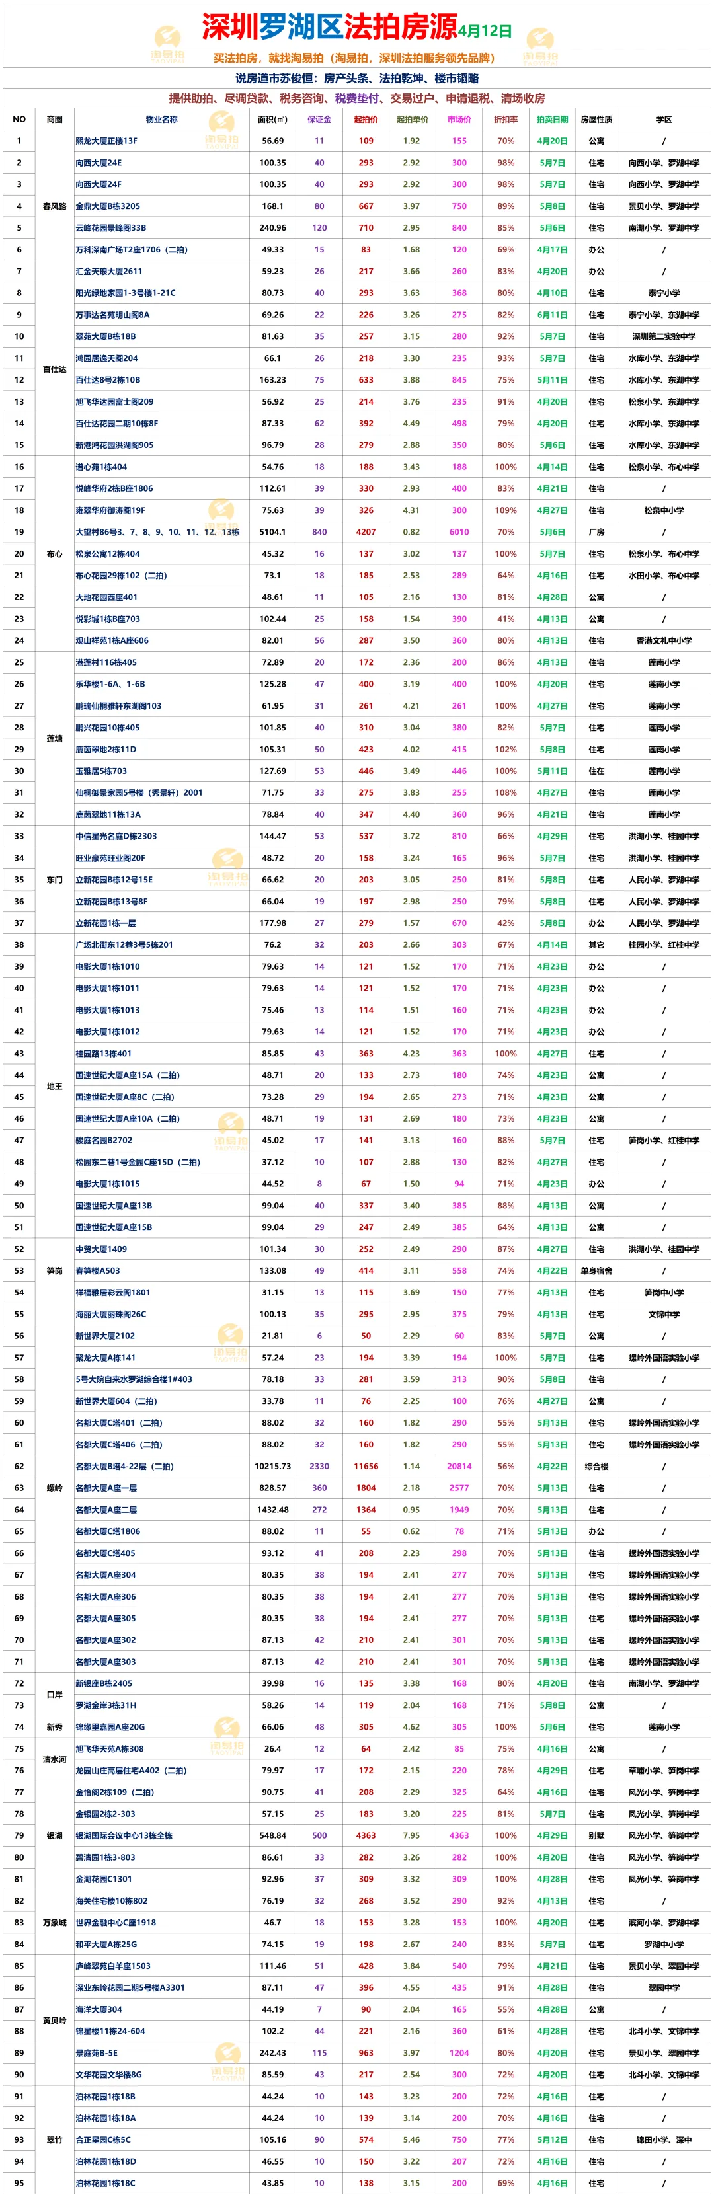
Task: Select the 房屋性质 column header
Action: [x=596, y=120]
